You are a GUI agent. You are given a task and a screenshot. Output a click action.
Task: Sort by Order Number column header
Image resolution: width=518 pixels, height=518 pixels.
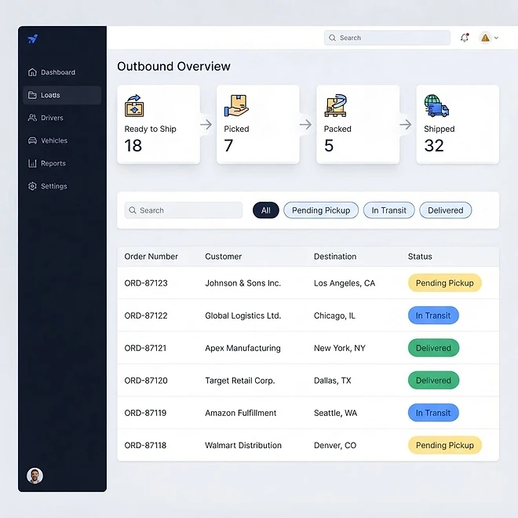pos(151,257)
